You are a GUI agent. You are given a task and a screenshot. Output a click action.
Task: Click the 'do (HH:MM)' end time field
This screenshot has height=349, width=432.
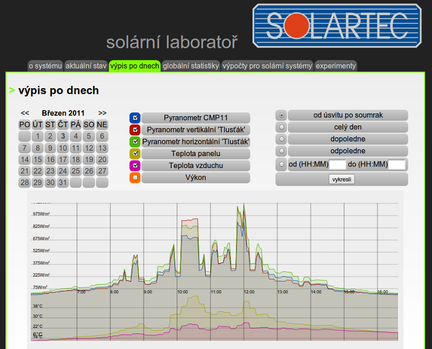click(396, 164)
